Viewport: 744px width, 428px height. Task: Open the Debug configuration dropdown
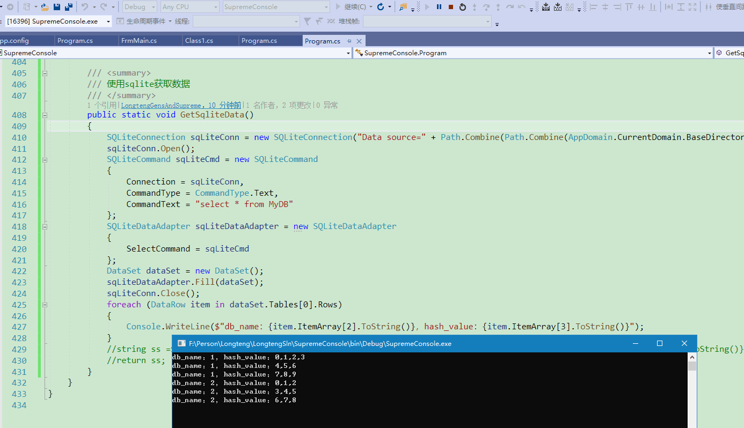pyautogui.click(x=140, y=7)
